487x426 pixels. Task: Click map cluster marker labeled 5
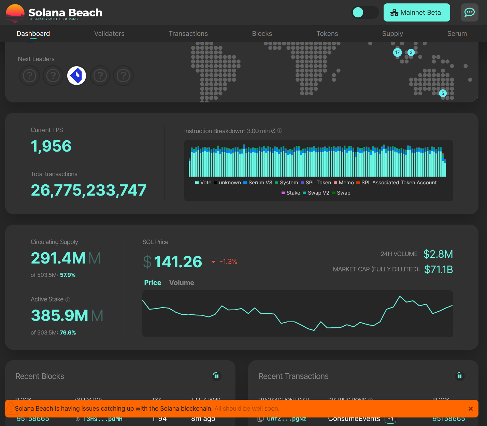coord(443,93)
